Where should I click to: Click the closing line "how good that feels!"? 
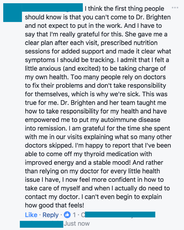(55, 205)
